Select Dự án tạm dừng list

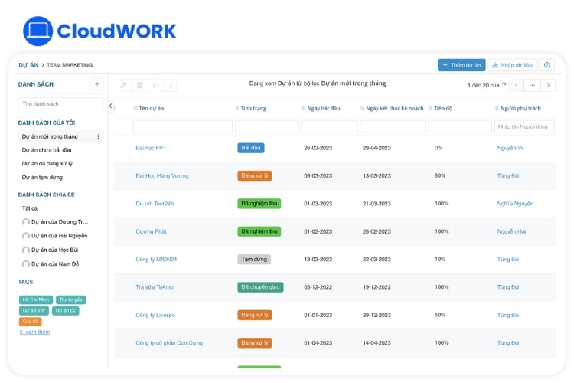pos(42,177)
